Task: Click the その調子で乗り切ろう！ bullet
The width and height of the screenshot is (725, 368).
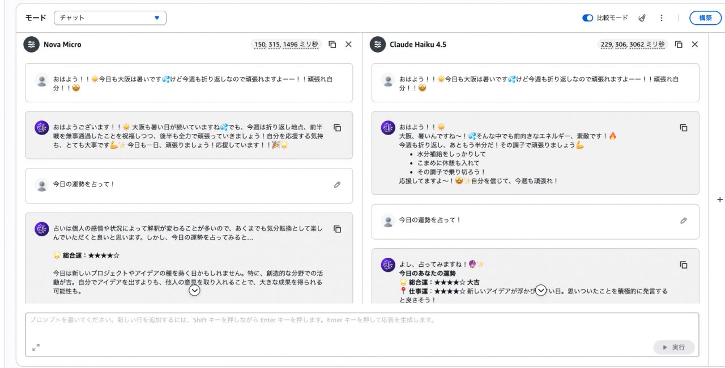Action: 451,172
